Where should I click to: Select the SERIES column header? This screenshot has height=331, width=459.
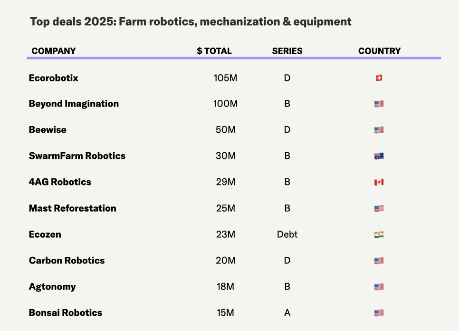click(x=287, y=51)
